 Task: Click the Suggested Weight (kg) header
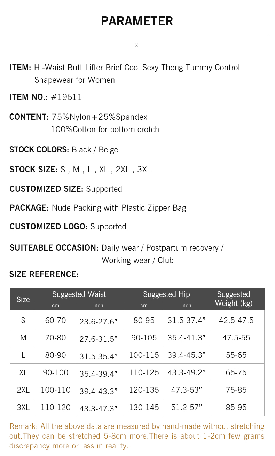234,299
